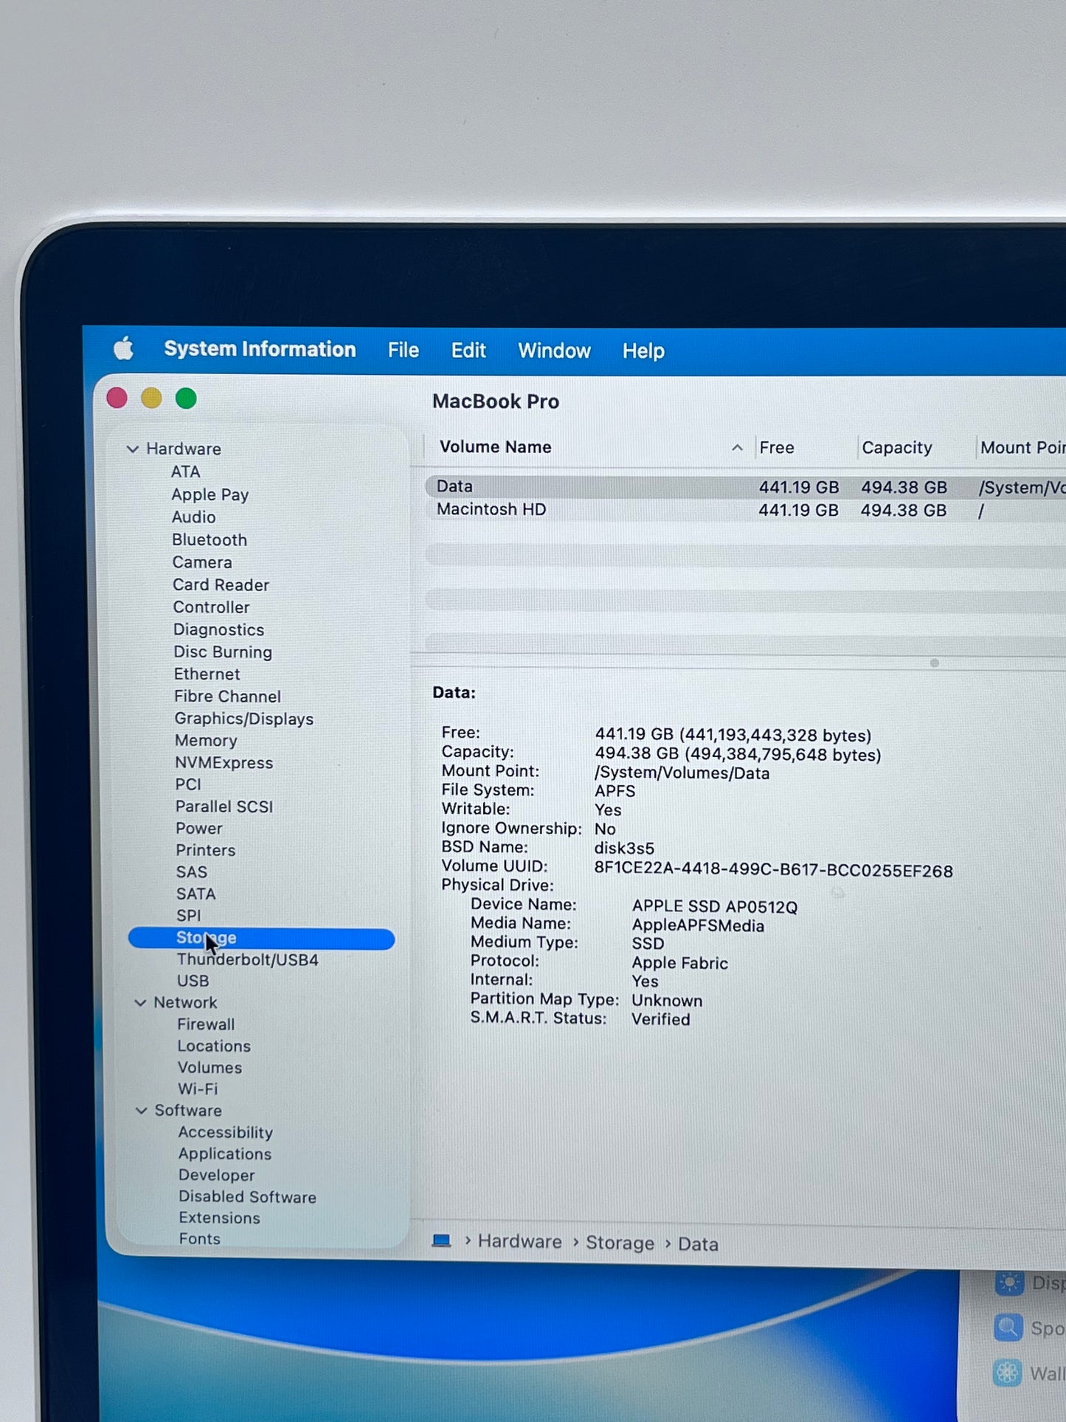
Task: Select Wi-Fi under Network
Action: (x=198, y=1088)
